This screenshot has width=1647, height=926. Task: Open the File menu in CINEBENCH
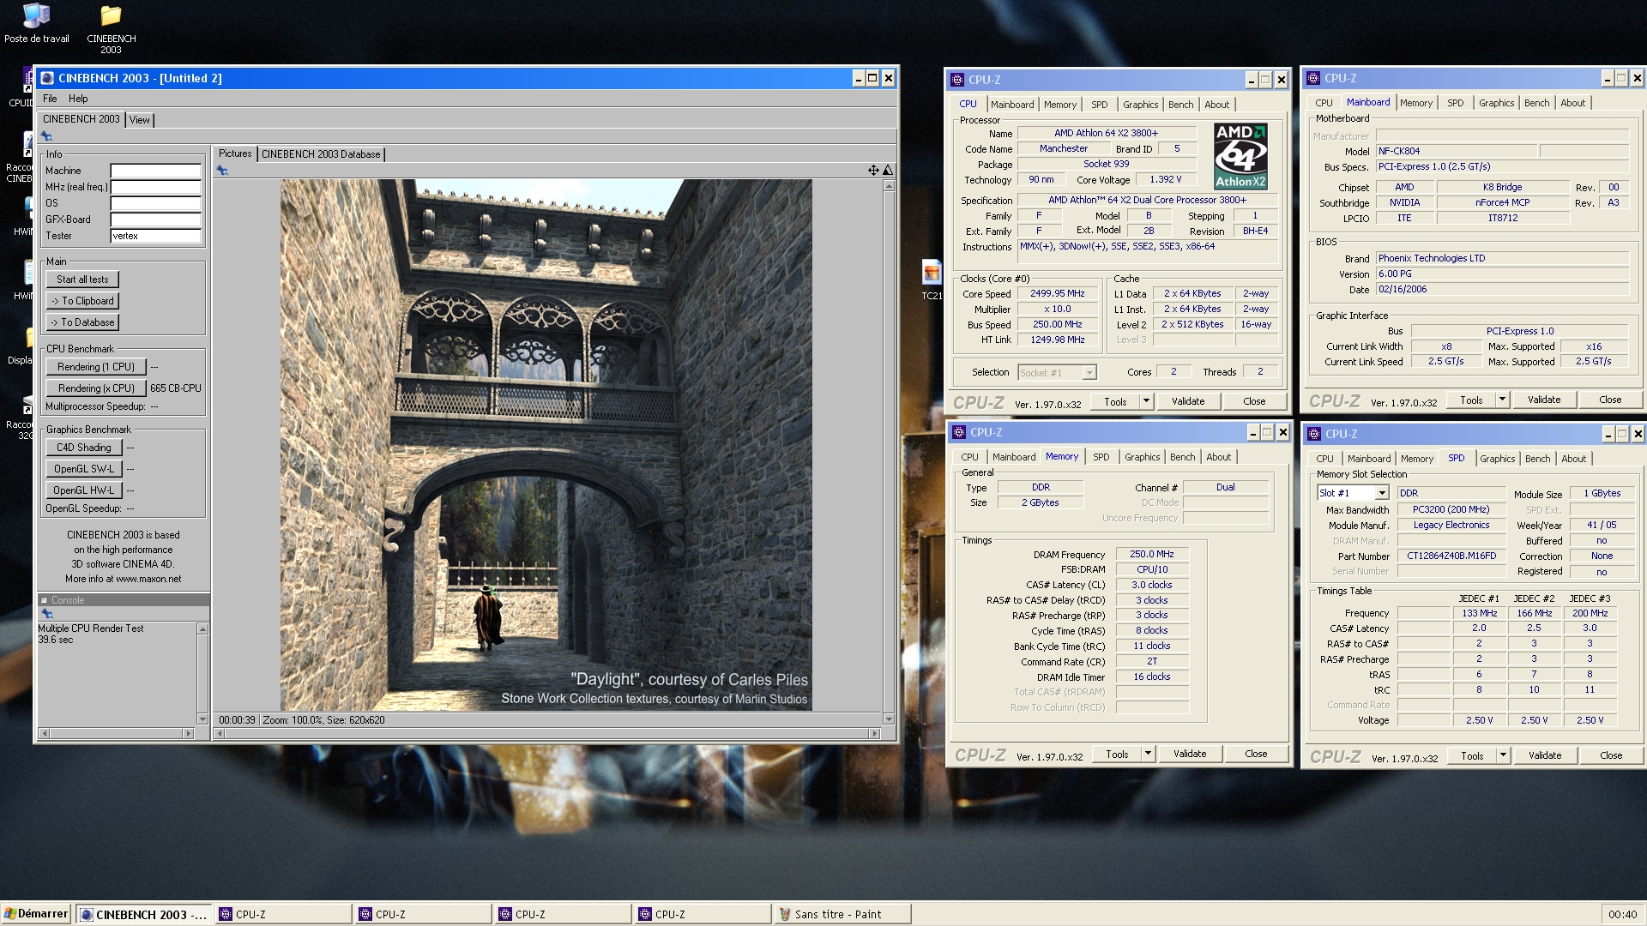50,99
